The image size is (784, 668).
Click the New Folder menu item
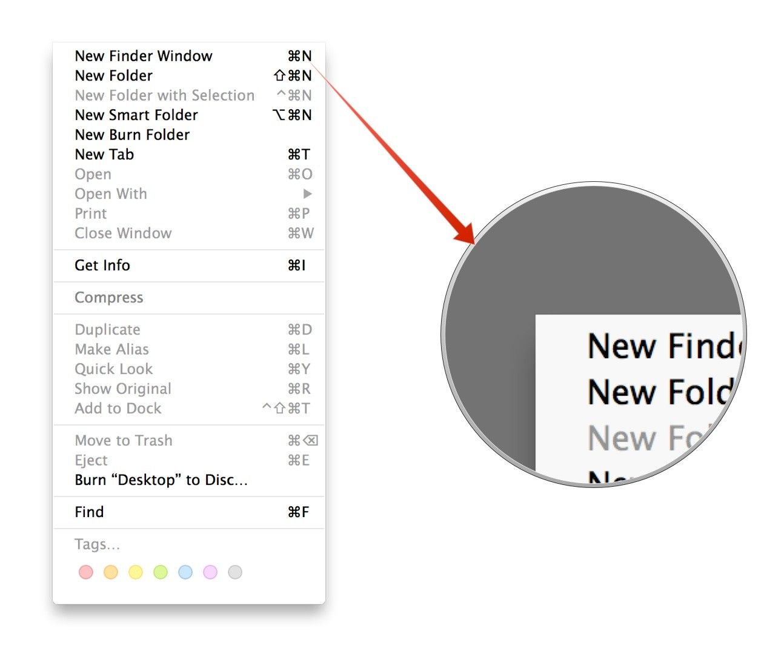(x=114, y=76)
